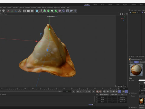Open the viewport Filter menu
The image size is (145, 109).
click(2, 14)
